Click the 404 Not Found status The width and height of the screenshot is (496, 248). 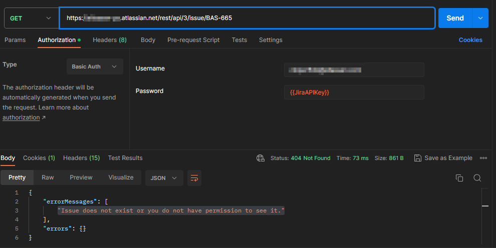[310, 158]
